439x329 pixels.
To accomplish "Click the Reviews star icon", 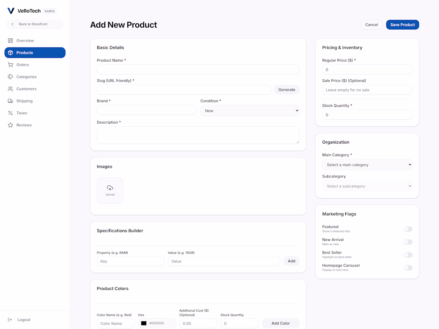I will point(10,125).
